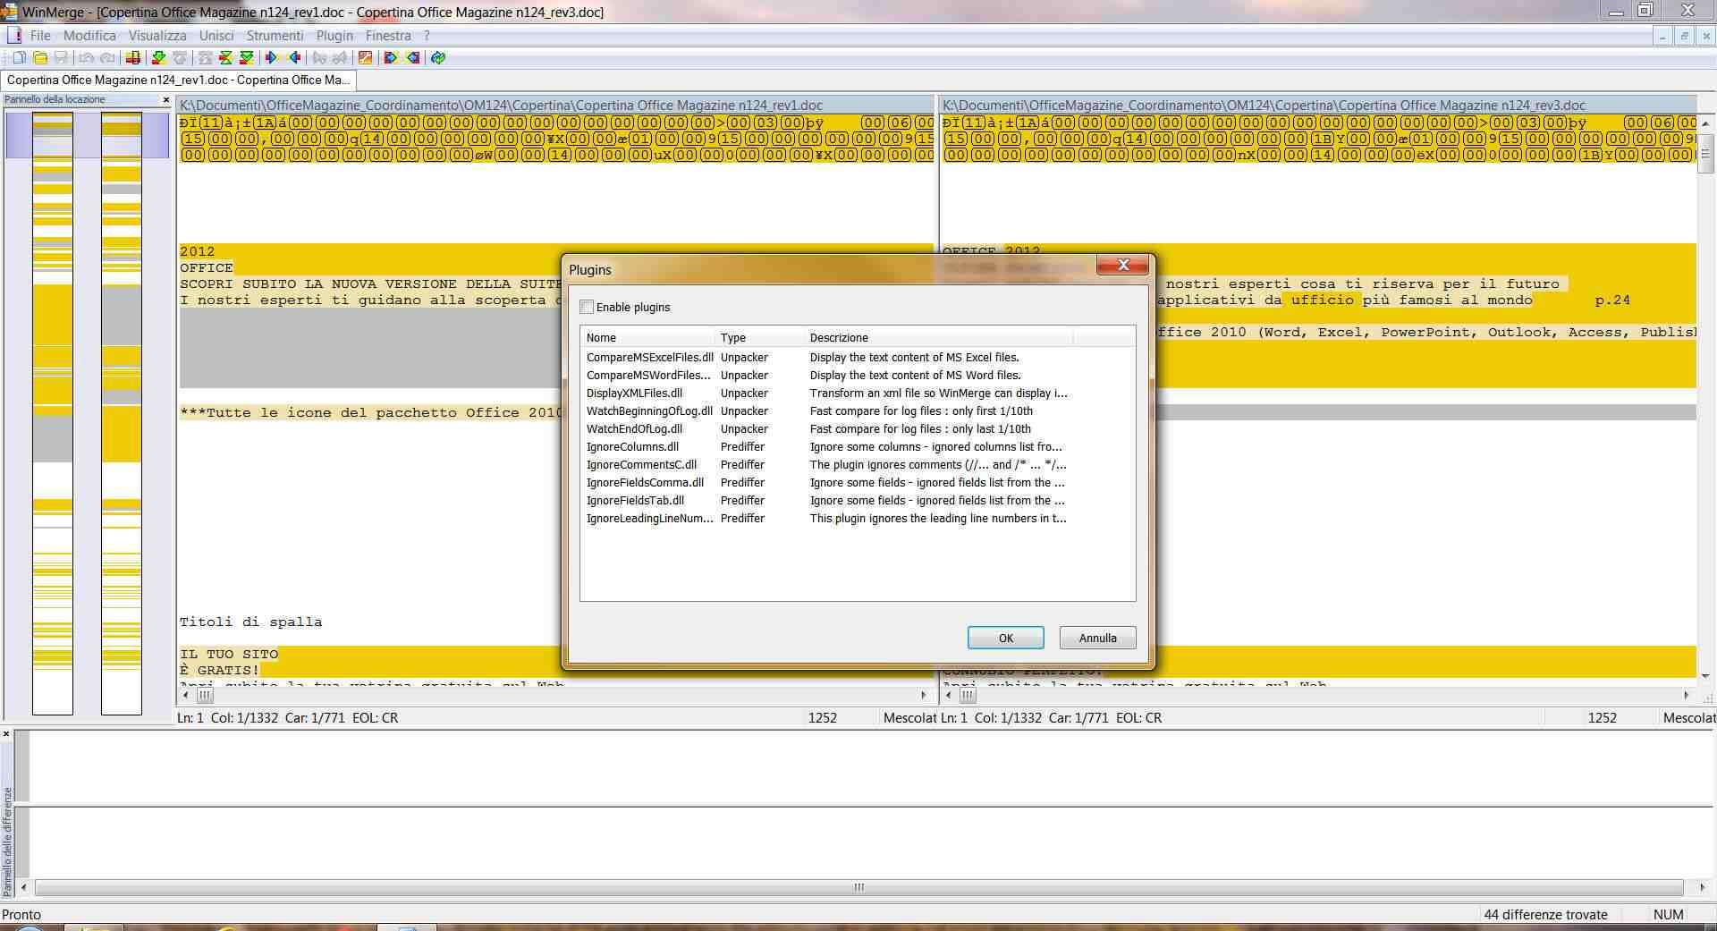Select CompareMSExcelFiles.dll in plugin list
Image resolution: width=1717 pixels, height=931 pixels.
[649, 358]
